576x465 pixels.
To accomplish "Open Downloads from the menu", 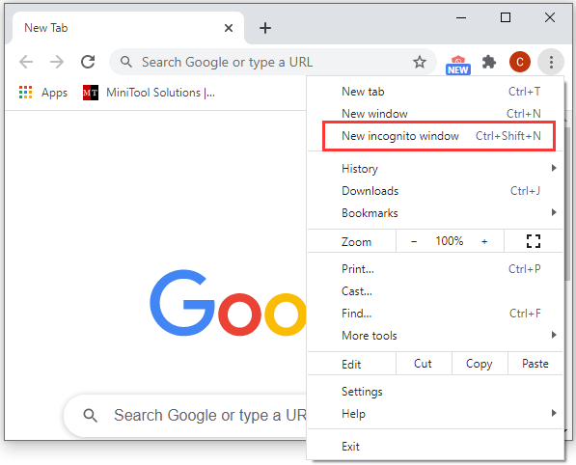I will (x=435, y=191).
